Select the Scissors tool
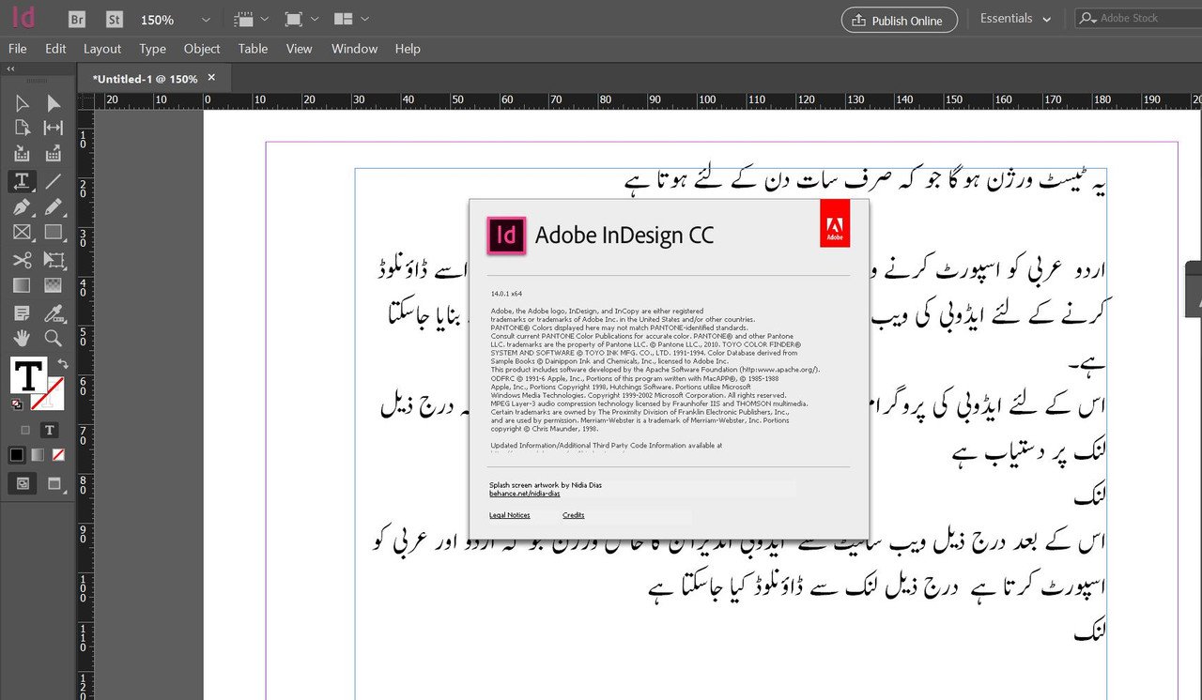This screenshot has height=700, width=1202. [22, 260]
